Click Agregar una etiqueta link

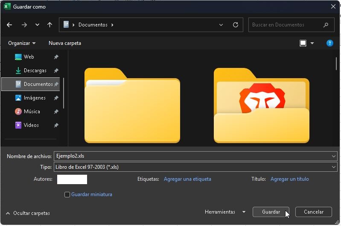(x=187, y=179)
